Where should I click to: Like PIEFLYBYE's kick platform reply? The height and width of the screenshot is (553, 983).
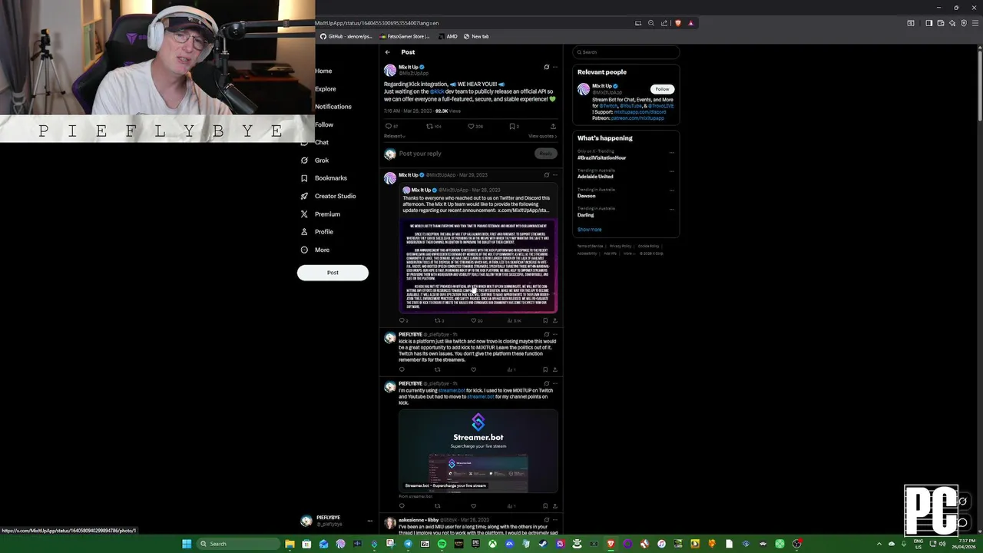(473, 369)
